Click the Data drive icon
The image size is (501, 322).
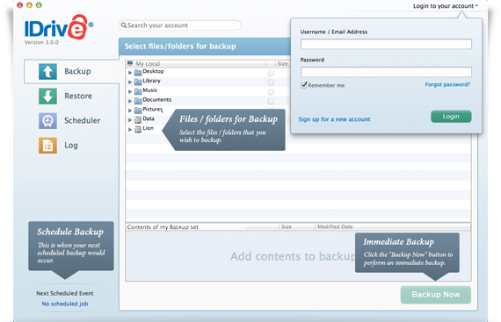coord(138,120)
